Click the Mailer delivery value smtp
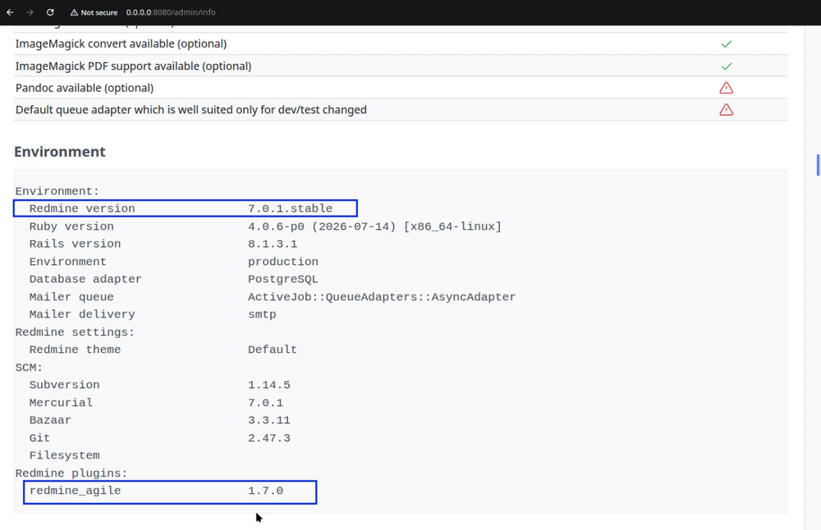The height and width of the screenshot is (530, 821). tap(263, 314)
